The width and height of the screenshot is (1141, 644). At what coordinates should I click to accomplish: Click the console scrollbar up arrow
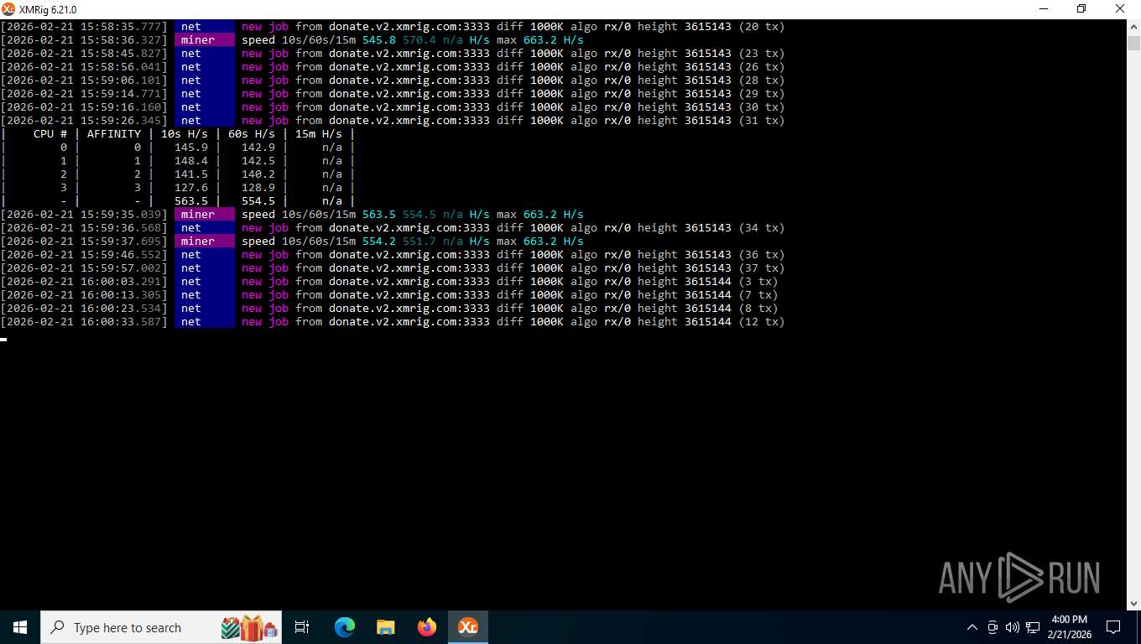tap(1133, 27)
